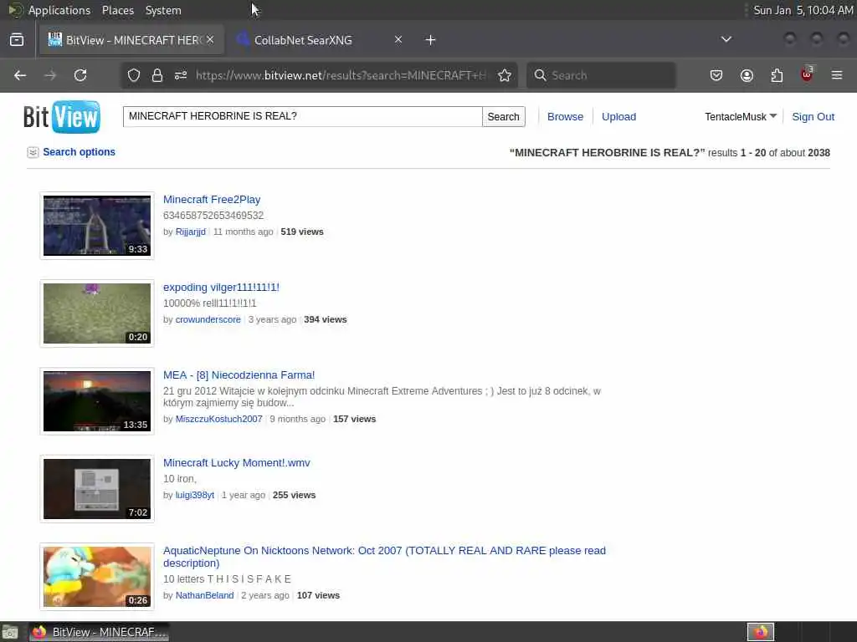Open the tracking protection shield icon
Viewport: 857px width, 642px height.
134,75
